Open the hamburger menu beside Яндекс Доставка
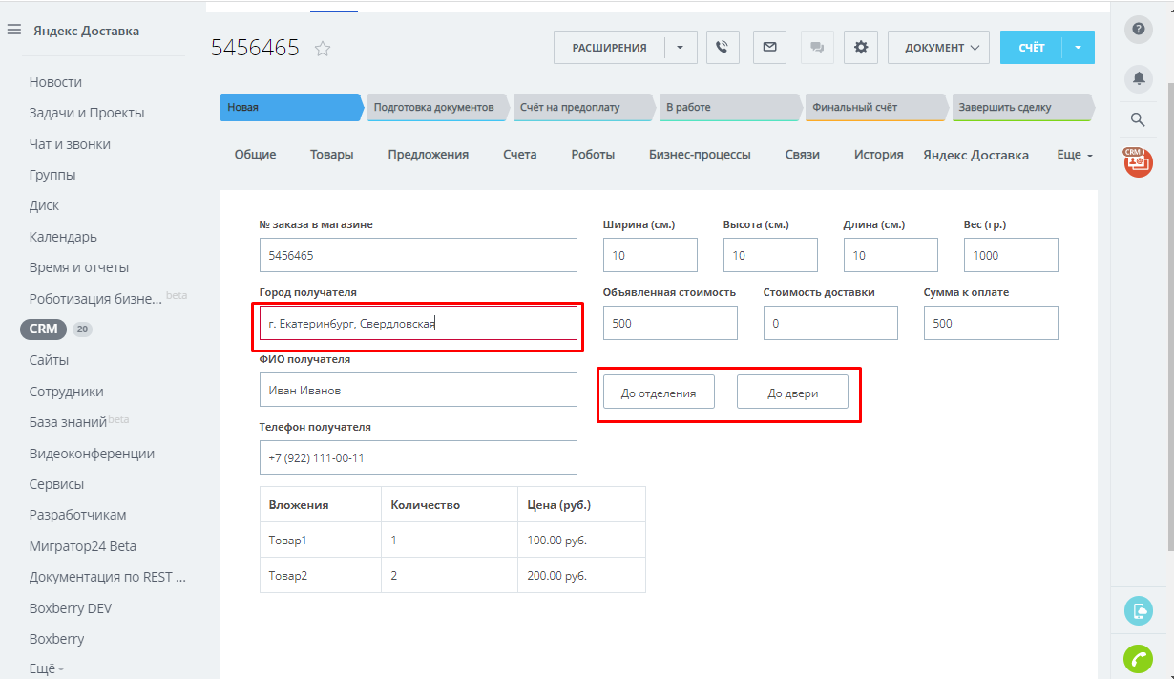 pyautogui.click(x=14, y=30)
